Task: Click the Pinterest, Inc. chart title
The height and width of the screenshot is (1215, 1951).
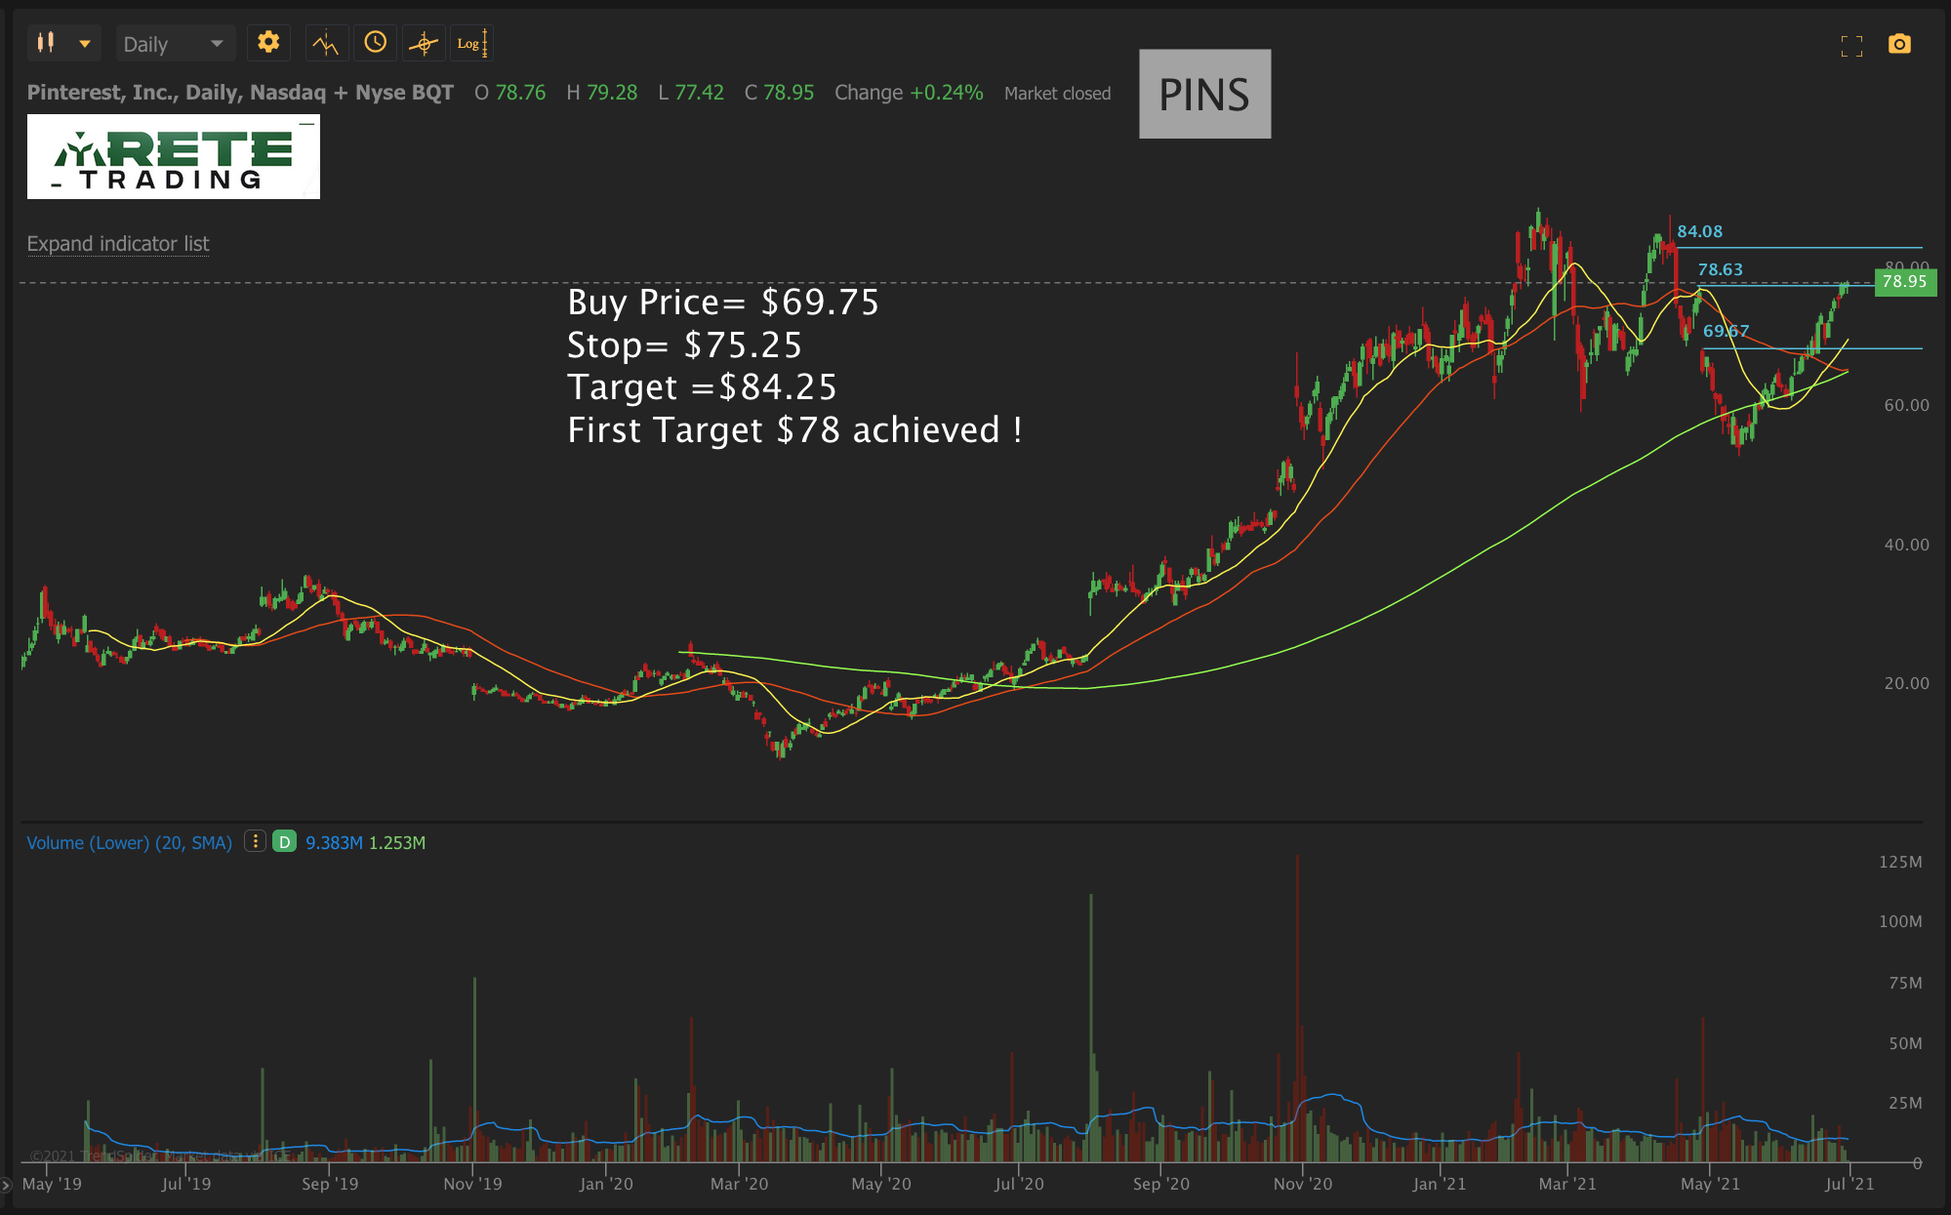Action: 240,93
